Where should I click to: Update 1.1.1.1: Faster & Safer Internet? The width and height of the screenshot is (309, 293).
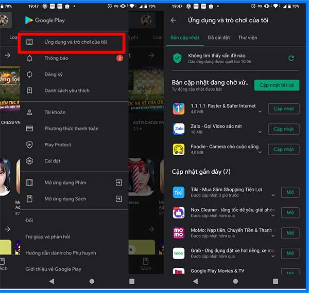284,109
